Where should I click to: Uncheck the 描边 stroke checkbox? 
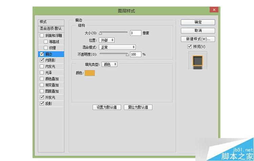coord(42,54)
